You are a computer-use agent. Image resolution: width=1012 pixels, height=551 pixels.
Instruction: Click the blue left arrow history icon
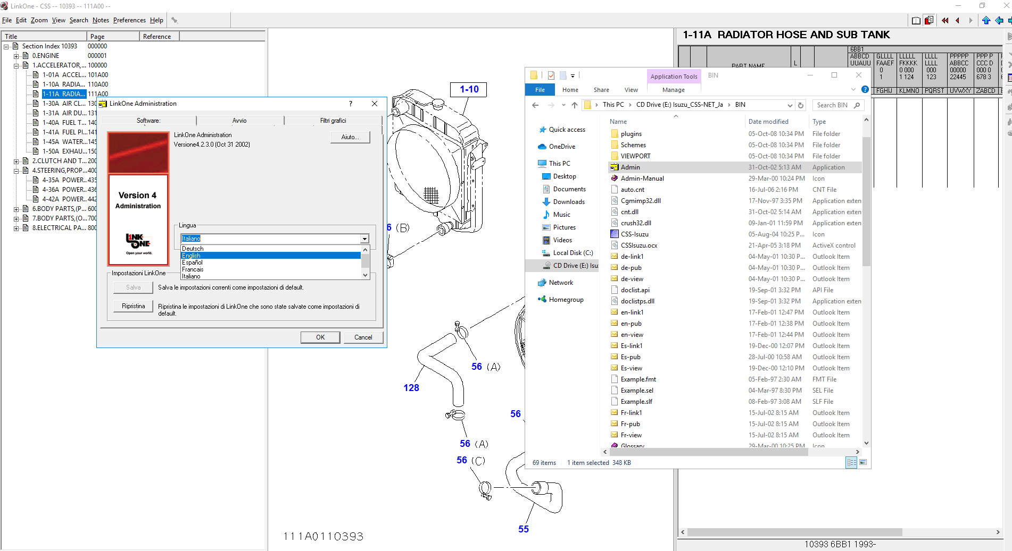pos(999,20)
